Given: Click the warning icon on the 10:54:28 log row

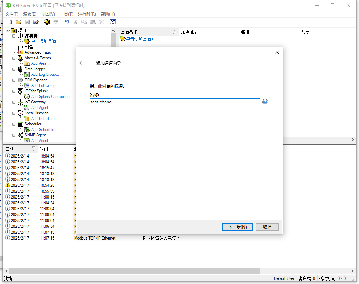Looking at the screenshot, I should tap(8, 185).
